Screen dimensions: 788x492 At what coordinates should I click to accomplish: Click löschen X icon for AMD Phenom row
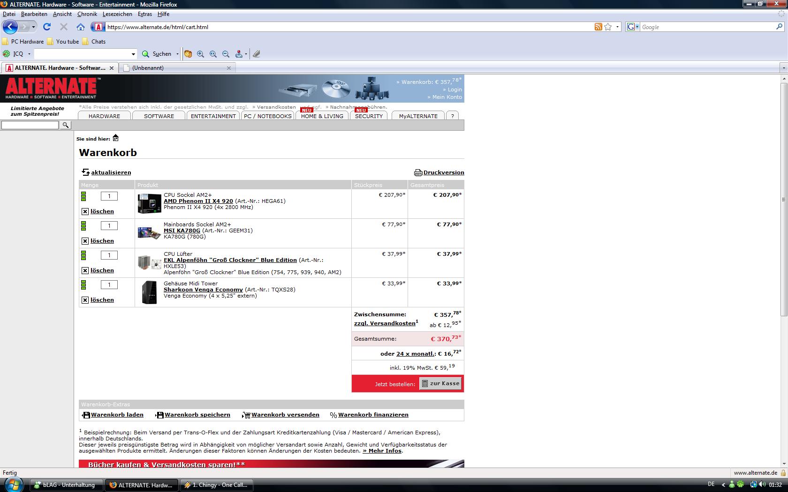(x=85, y=211)
